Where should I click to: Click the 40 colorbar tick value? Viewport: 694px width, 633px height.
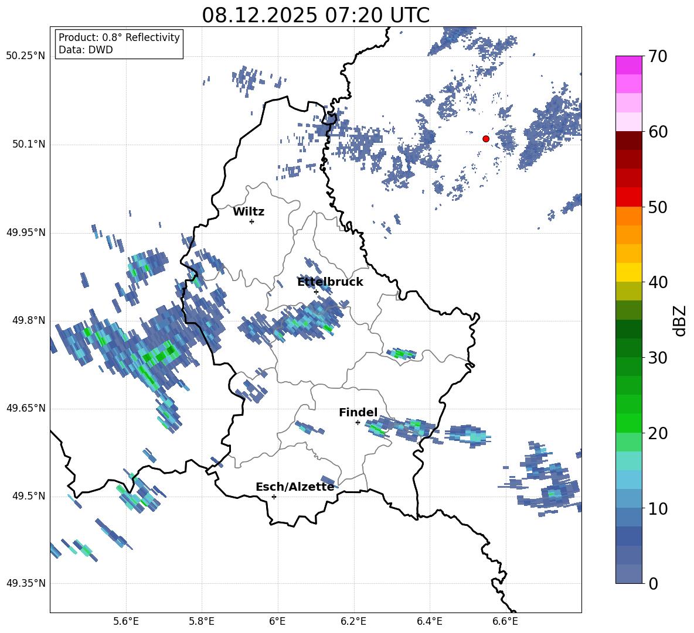658,282
